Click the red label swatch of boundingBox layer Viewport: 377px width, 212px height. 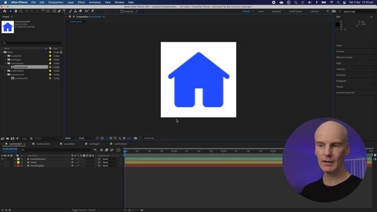18,166
